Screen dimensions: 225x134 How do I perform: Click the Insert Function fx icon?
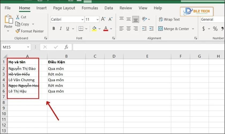pyautogui.click(x=66, y=47)
